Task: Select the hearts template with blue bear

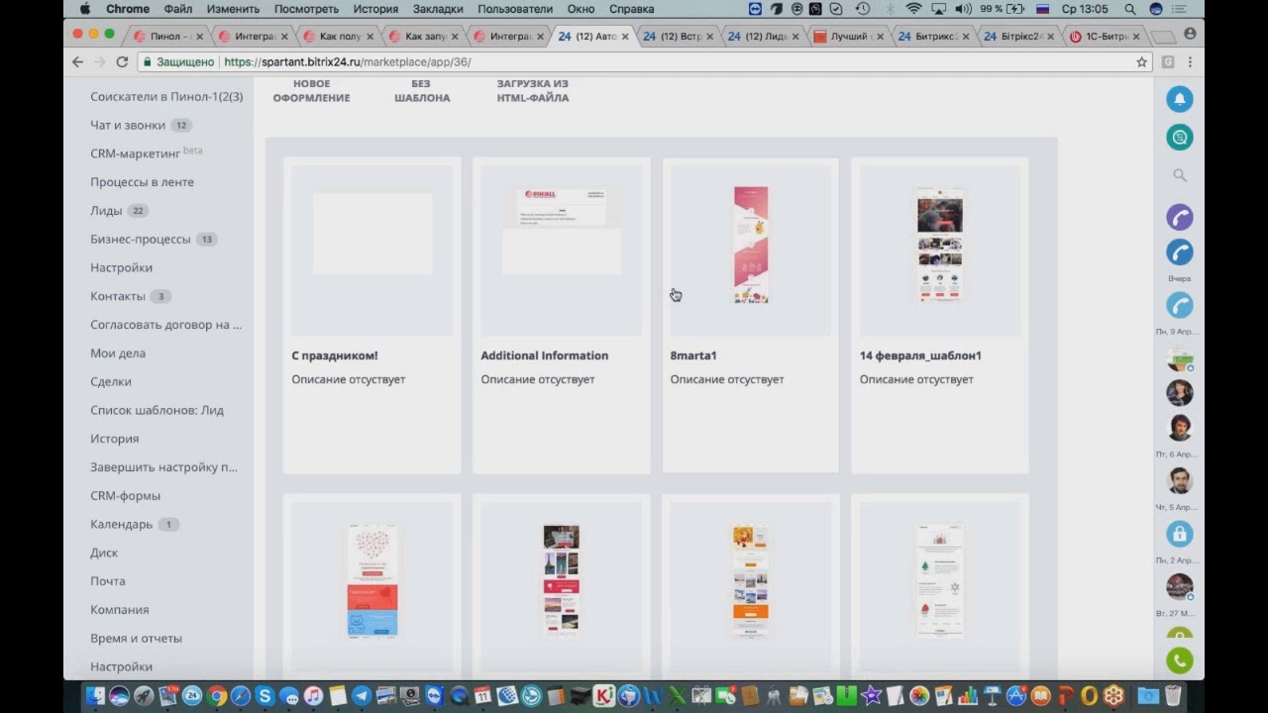Action: (x=372, y=581)
